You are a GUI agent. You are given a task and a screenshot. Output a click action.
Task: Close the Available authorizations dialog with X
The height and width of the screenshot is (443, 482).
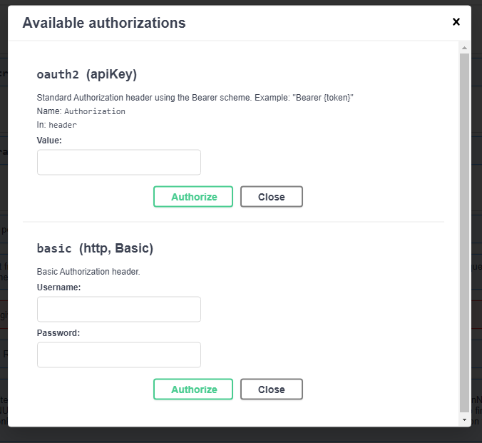point(456,22)
